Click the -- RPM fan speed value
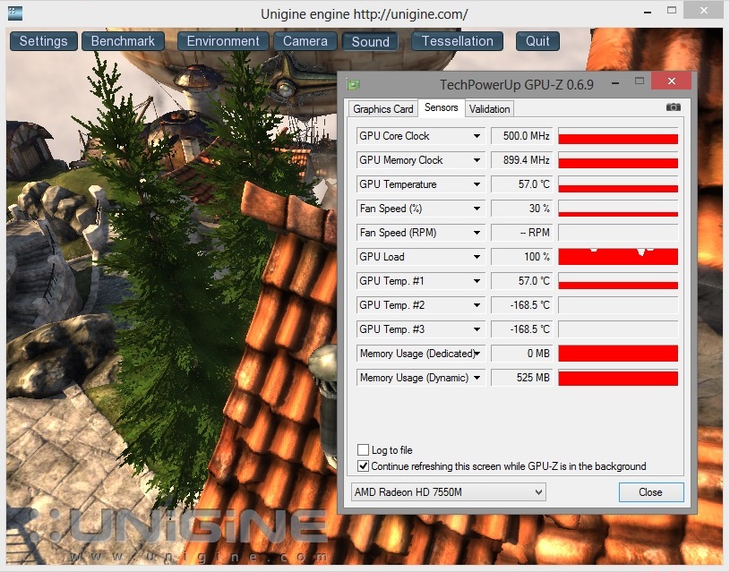730x572 pixels. tap(522, 233)
